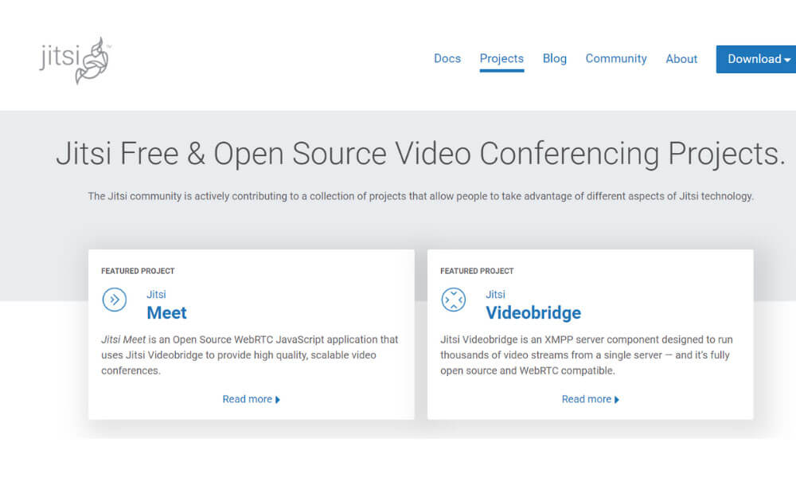
Task: Click the page heading about Video Conferencing Projects
Action: coord(420,154)
